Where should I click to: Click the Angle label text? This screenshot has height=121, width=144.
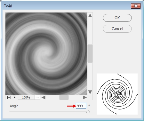(14, 106)
